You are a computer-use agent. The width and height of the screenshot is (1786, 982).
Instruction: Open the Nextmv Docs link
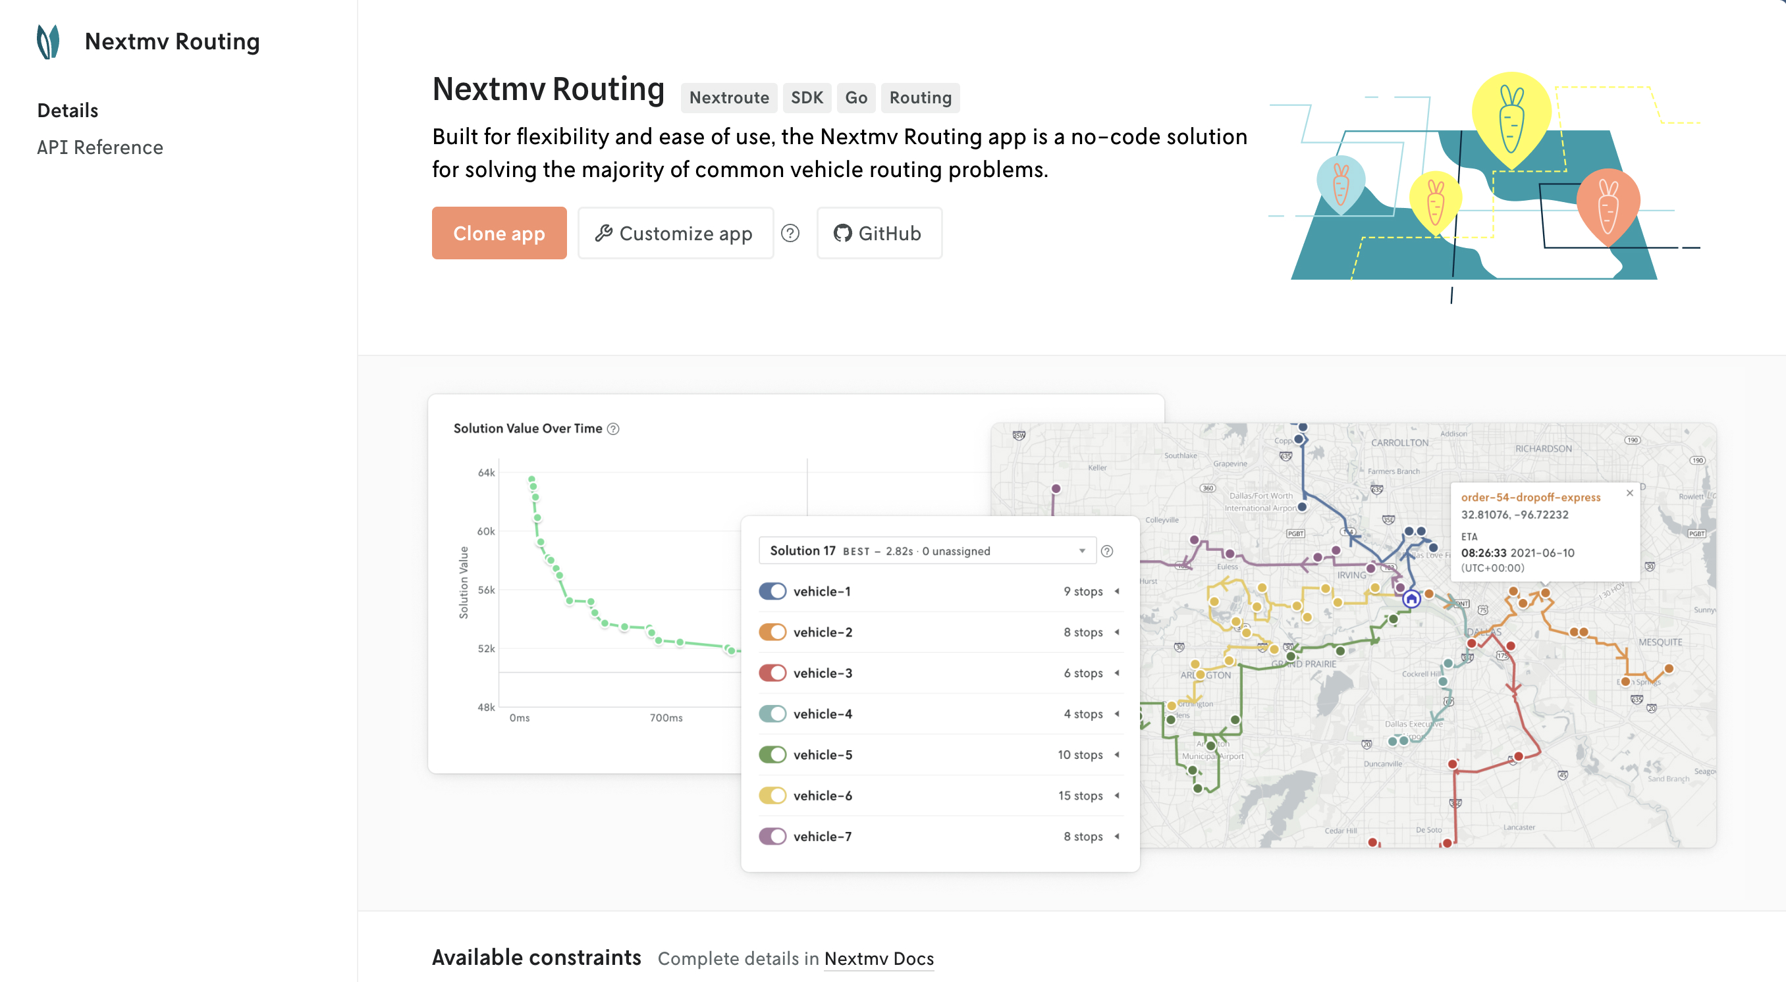click(879, 958)
